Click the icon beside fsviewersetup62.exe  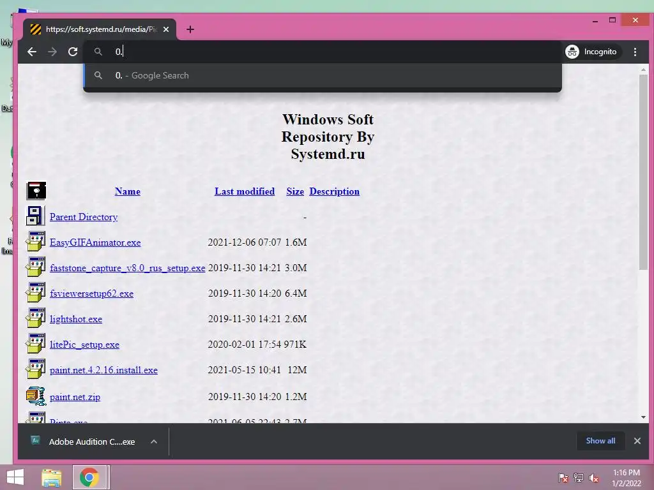pyautogui.click(x=36, y=292)
